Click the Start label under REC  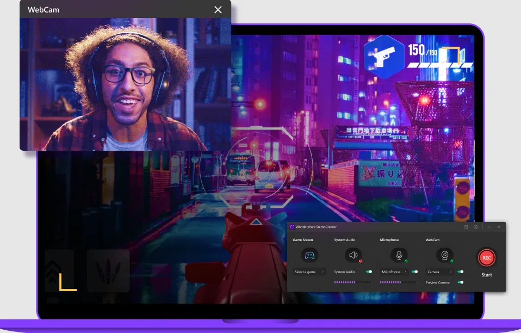487,275
